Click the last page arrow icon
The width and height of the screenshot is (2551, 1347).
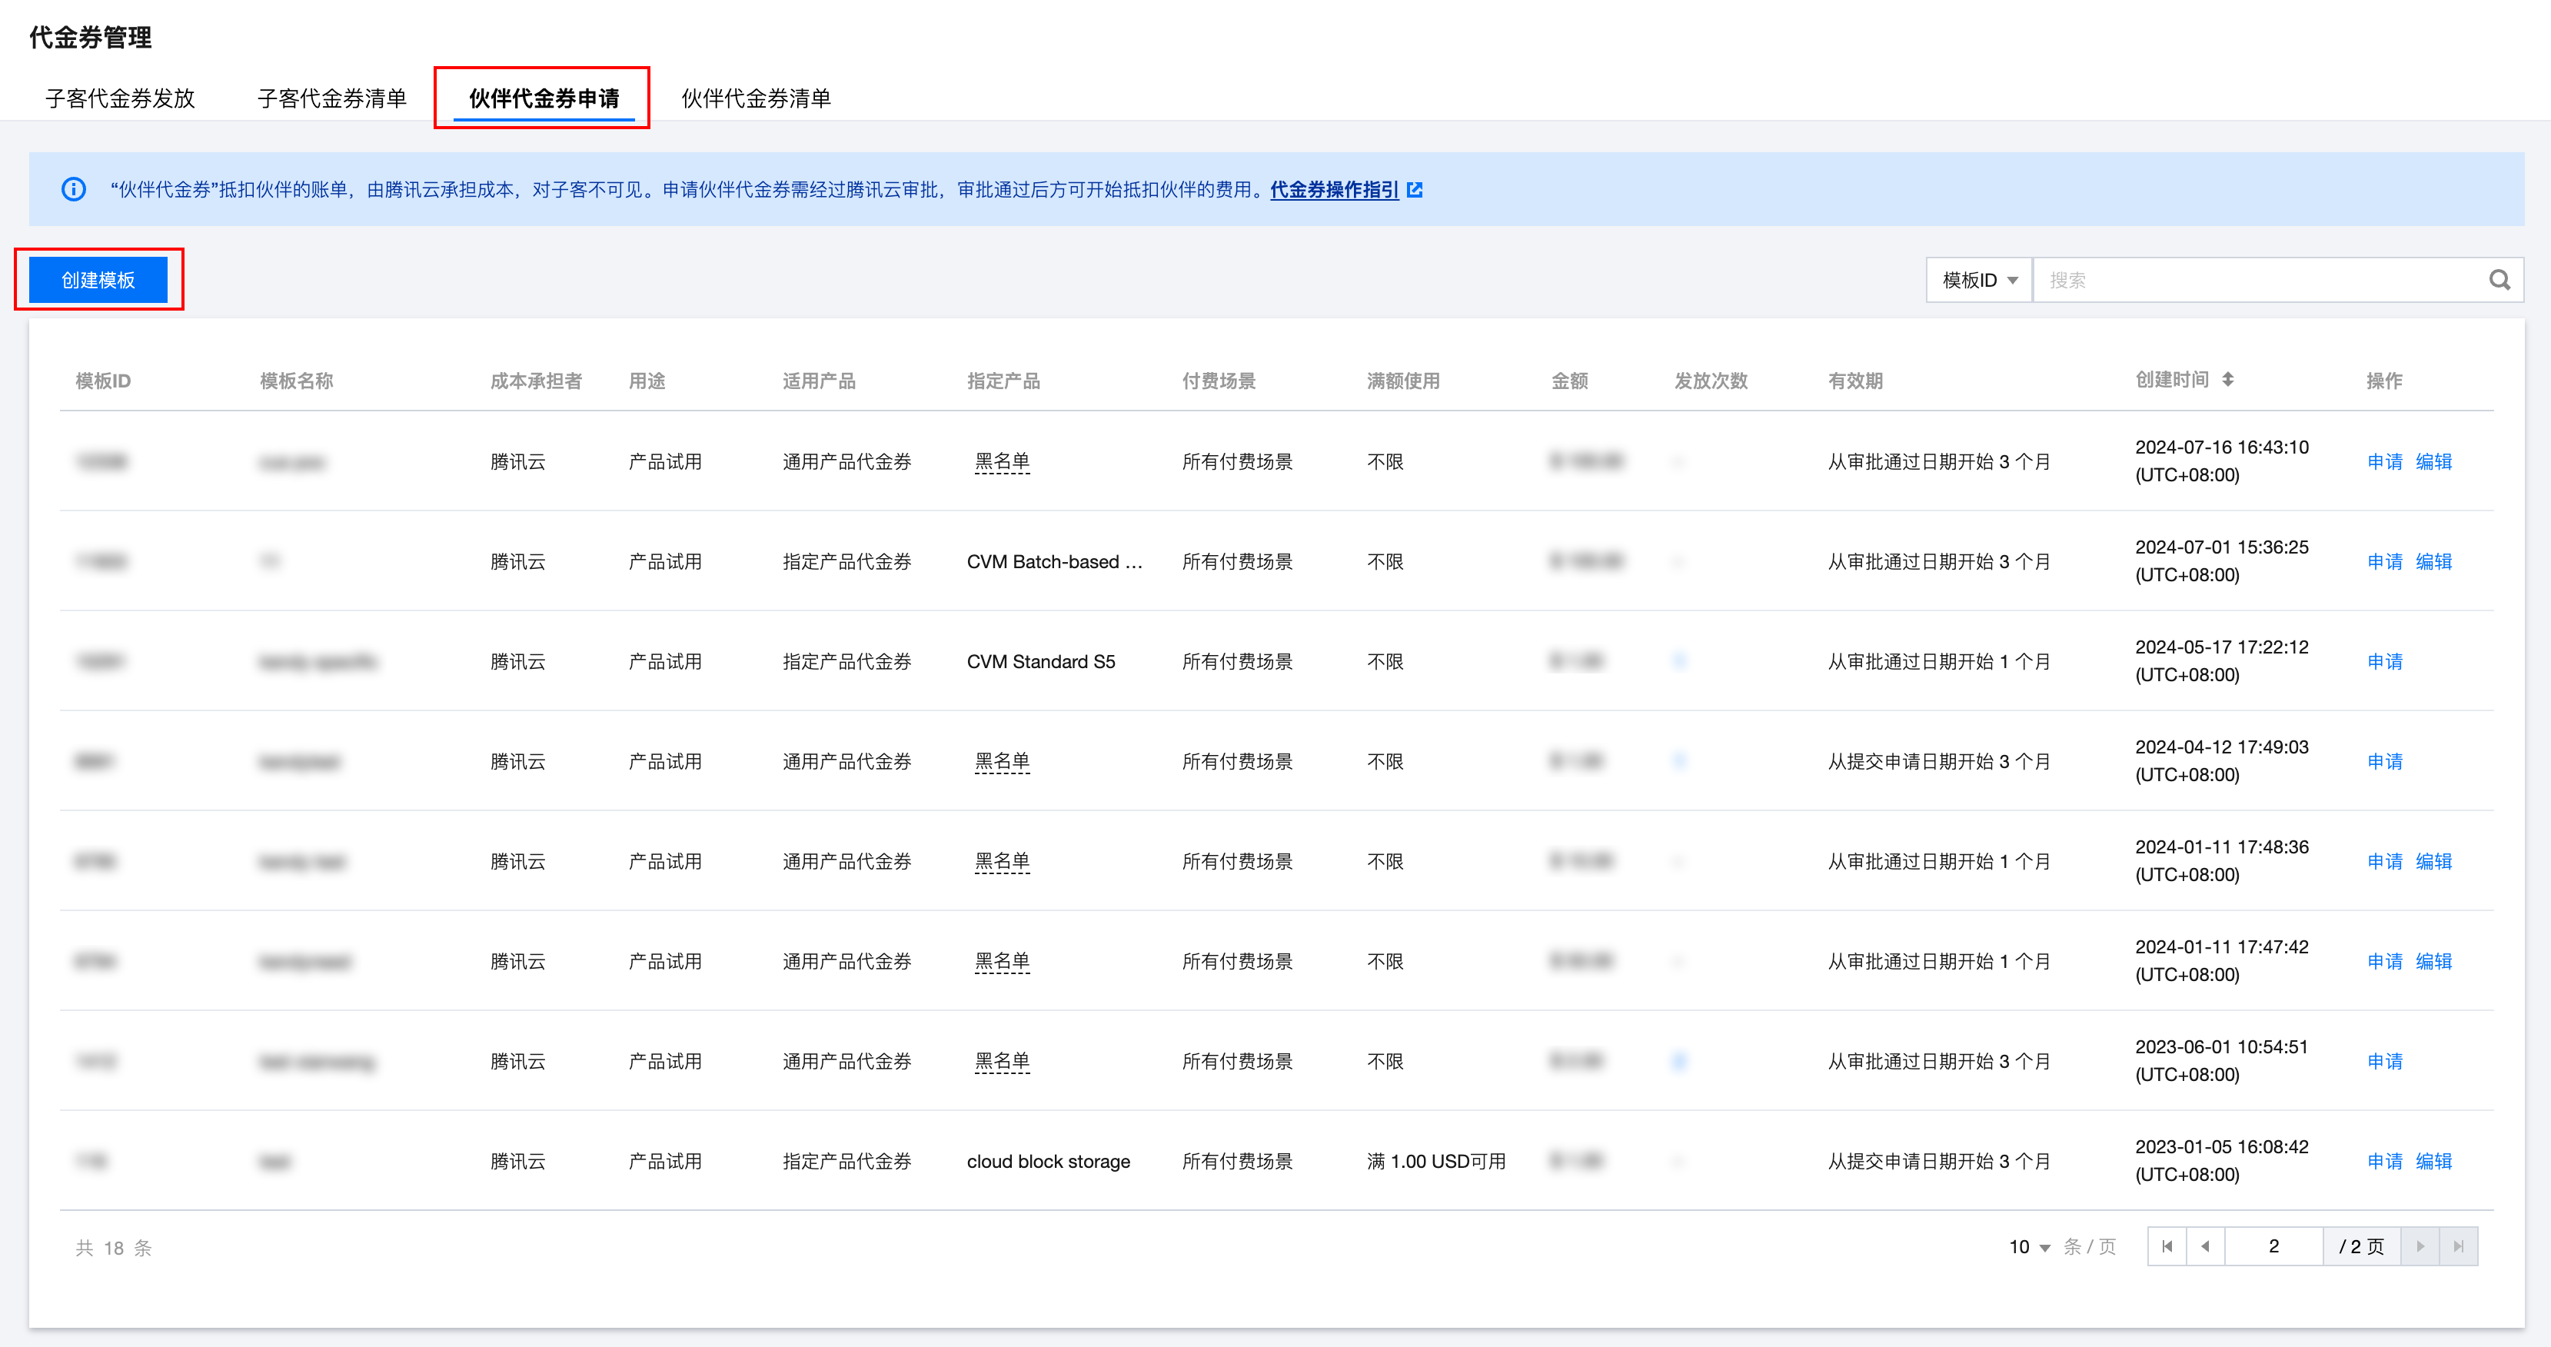click(2458, 1246)
